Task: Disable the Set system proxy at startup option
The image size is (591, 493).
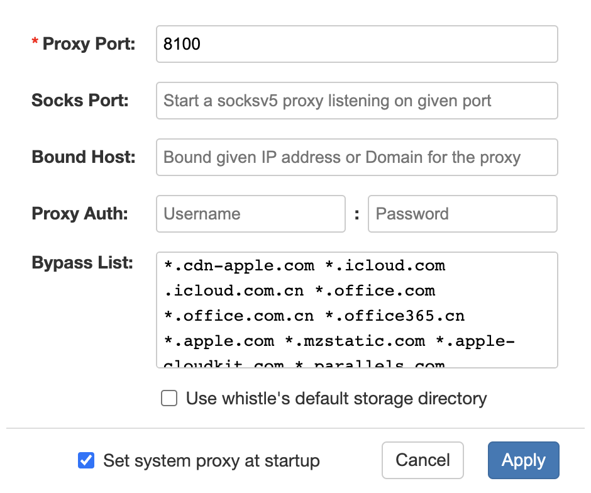Action: [86, 460]
